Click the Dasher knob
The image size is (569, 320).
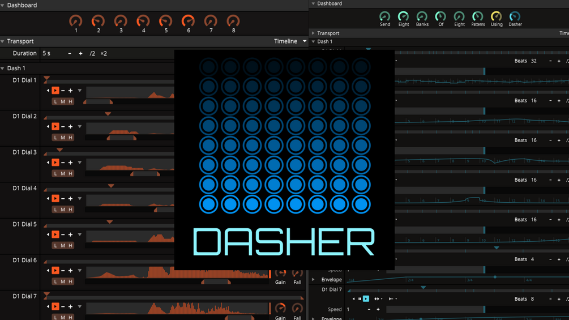pos(515,16)
